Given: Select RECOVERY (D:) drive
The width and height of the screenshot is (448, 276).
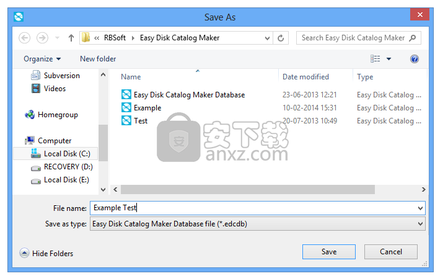Looking at the screenshot, I should [x=68, y=167].
